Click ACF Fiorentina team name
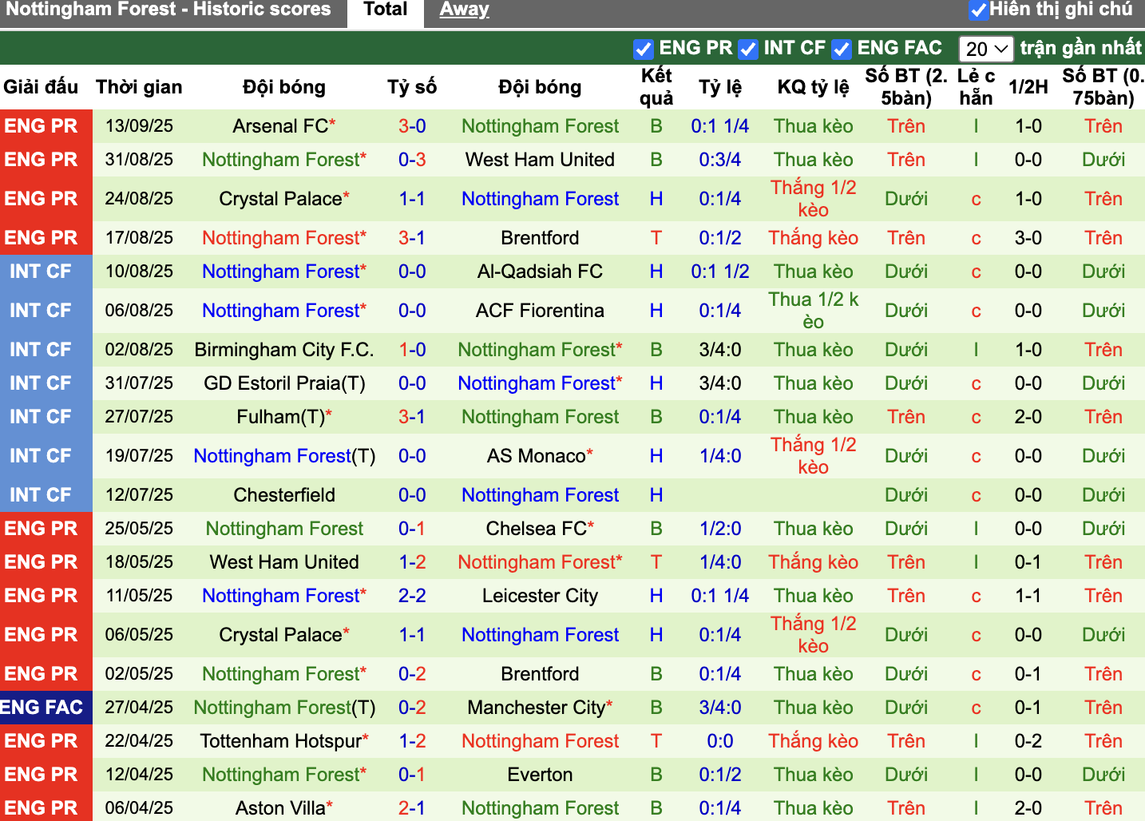This screenshot has height=821, width=1145. click(540, 311)
